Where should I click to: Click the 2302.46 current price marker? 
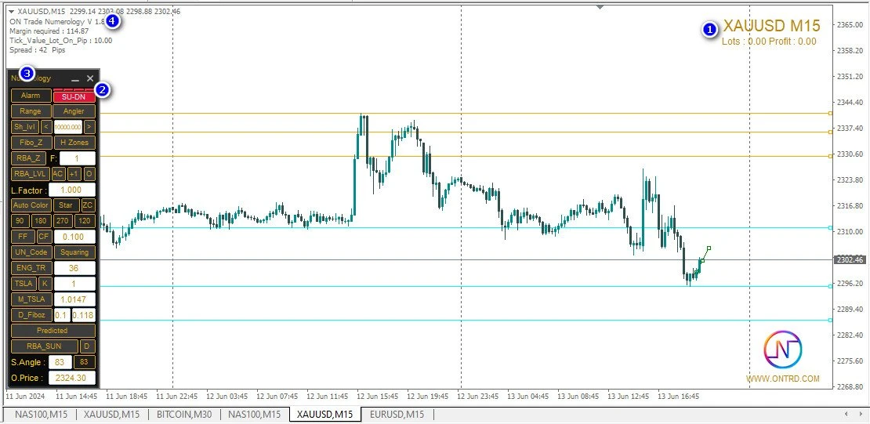[850, 259]
